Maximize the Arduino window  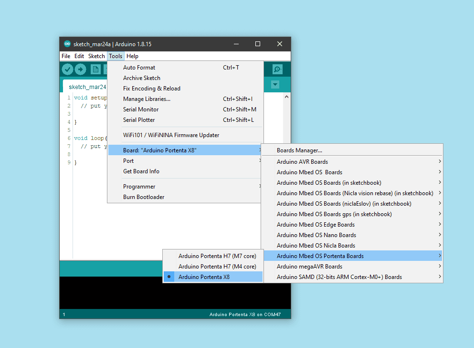coord(258,44)
